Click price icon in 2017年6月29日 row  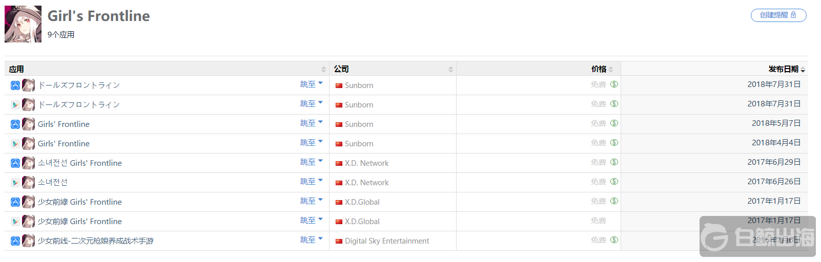614,162
